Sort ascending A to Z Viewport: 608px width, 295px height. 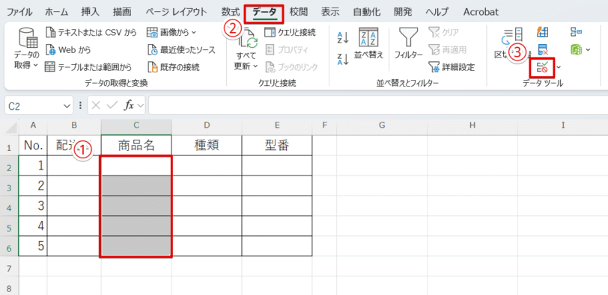point(343,38)
